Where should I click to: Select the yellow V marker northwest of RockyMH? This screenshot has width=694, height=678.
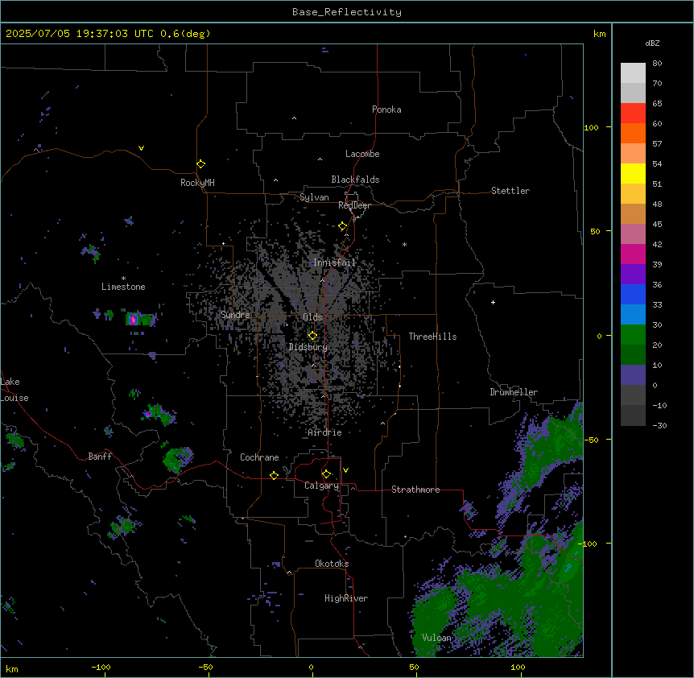[141, 148]
